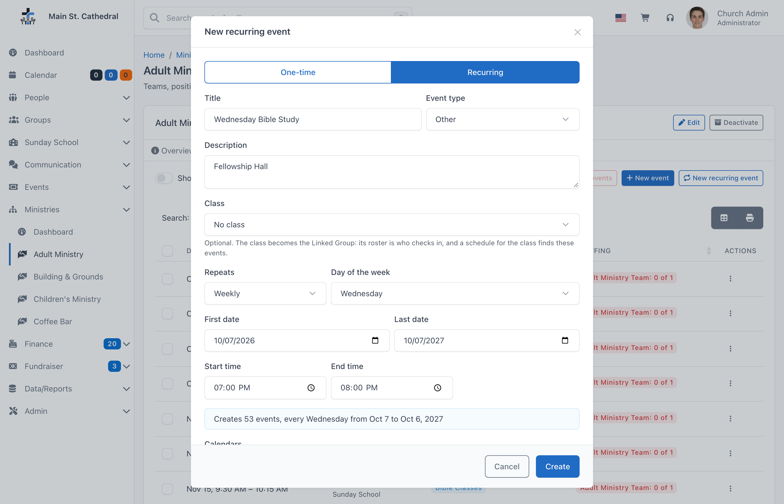Click the Deactivate button
Image resolution: width=784 pixels, height=504 pixels.
tap(736, 123)
